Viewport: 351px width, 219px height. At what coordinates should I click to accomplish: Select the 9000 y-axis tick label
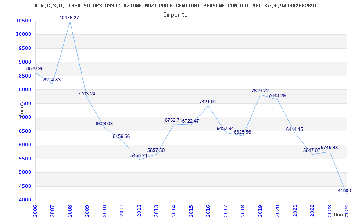click(25, 62)
